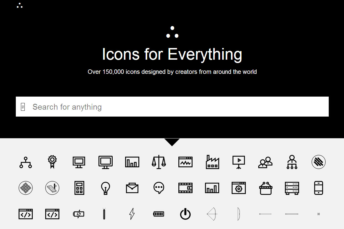The width and height of the screenshot is (344, 229).
Task: Open the circle with woven pattern icon
Action: [x=26, y=188]
